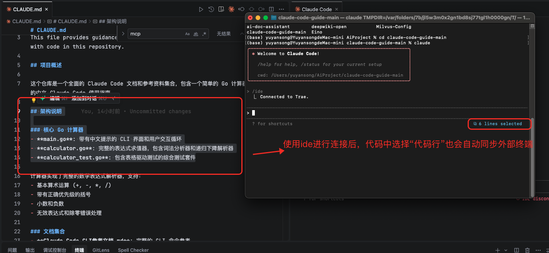Close the Claude Code tab

point(336,9)
